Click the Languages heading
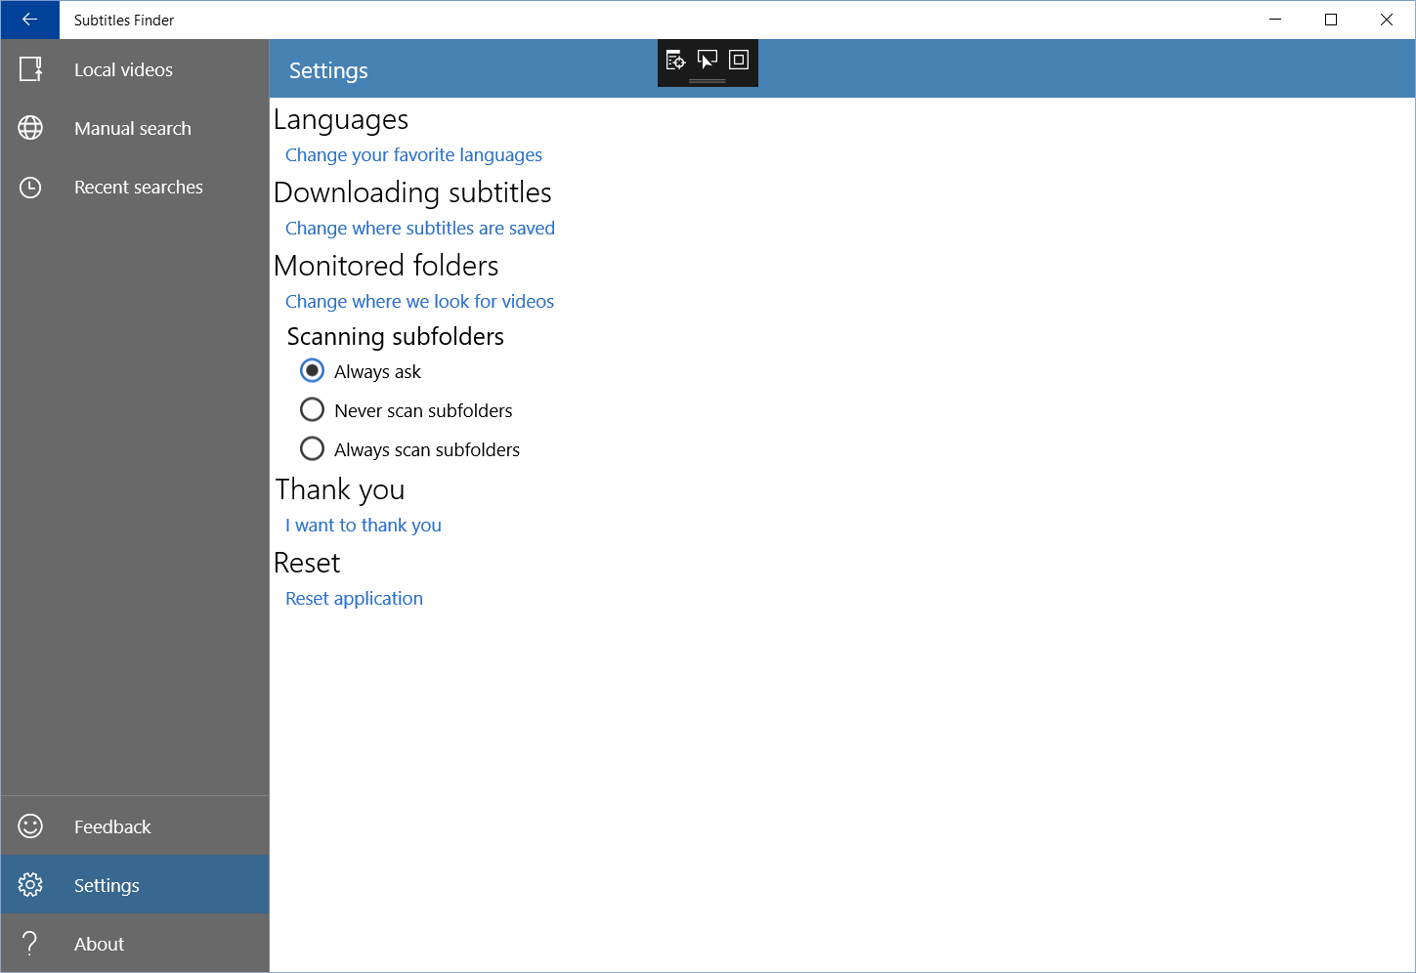 click(x=341, y=119)
